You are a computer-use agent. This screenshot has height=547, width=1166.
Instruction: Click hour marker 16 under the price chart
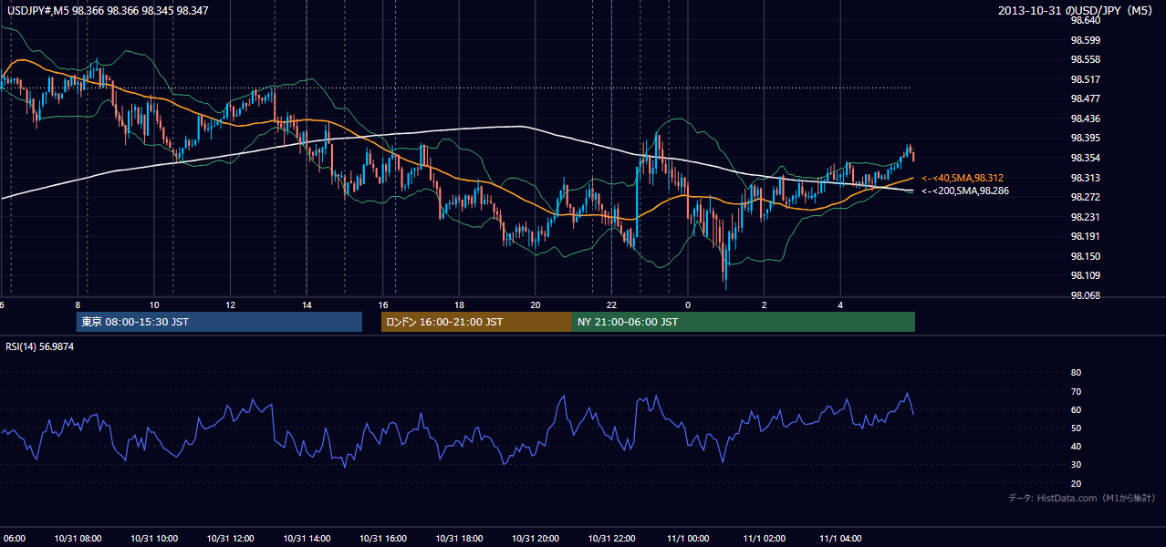coord(383,304)
